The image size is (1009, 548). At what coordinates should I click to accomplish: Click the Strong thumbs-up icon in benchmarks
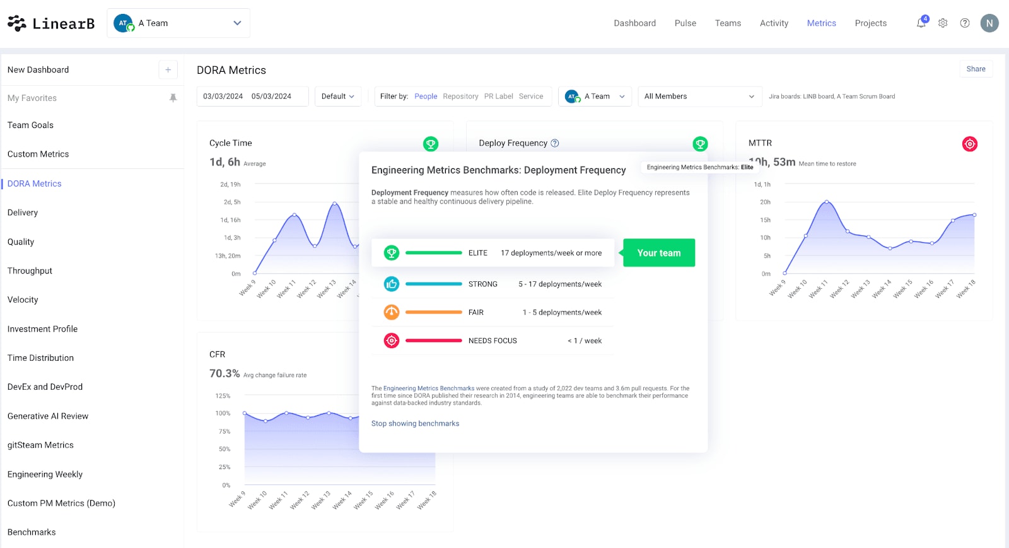pyautogui.click(x=392, y=284)
